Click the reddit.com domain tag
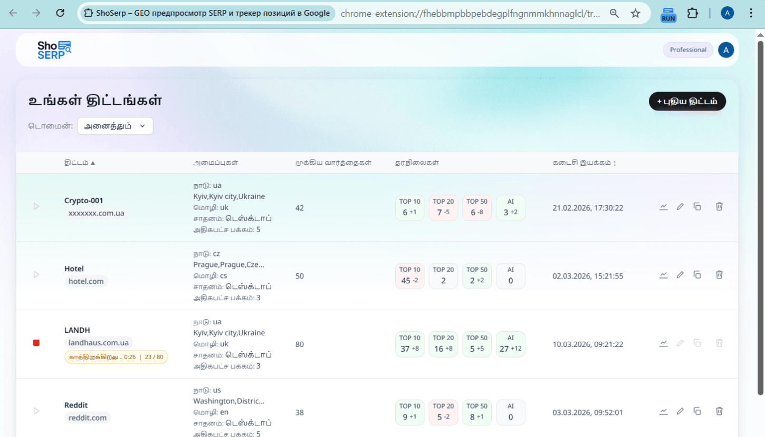765x437 pixels. (88, 418)
